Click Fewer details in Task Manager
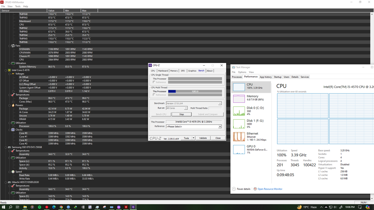The width and height of the screenshot is (374, 210). click(241, 189)
